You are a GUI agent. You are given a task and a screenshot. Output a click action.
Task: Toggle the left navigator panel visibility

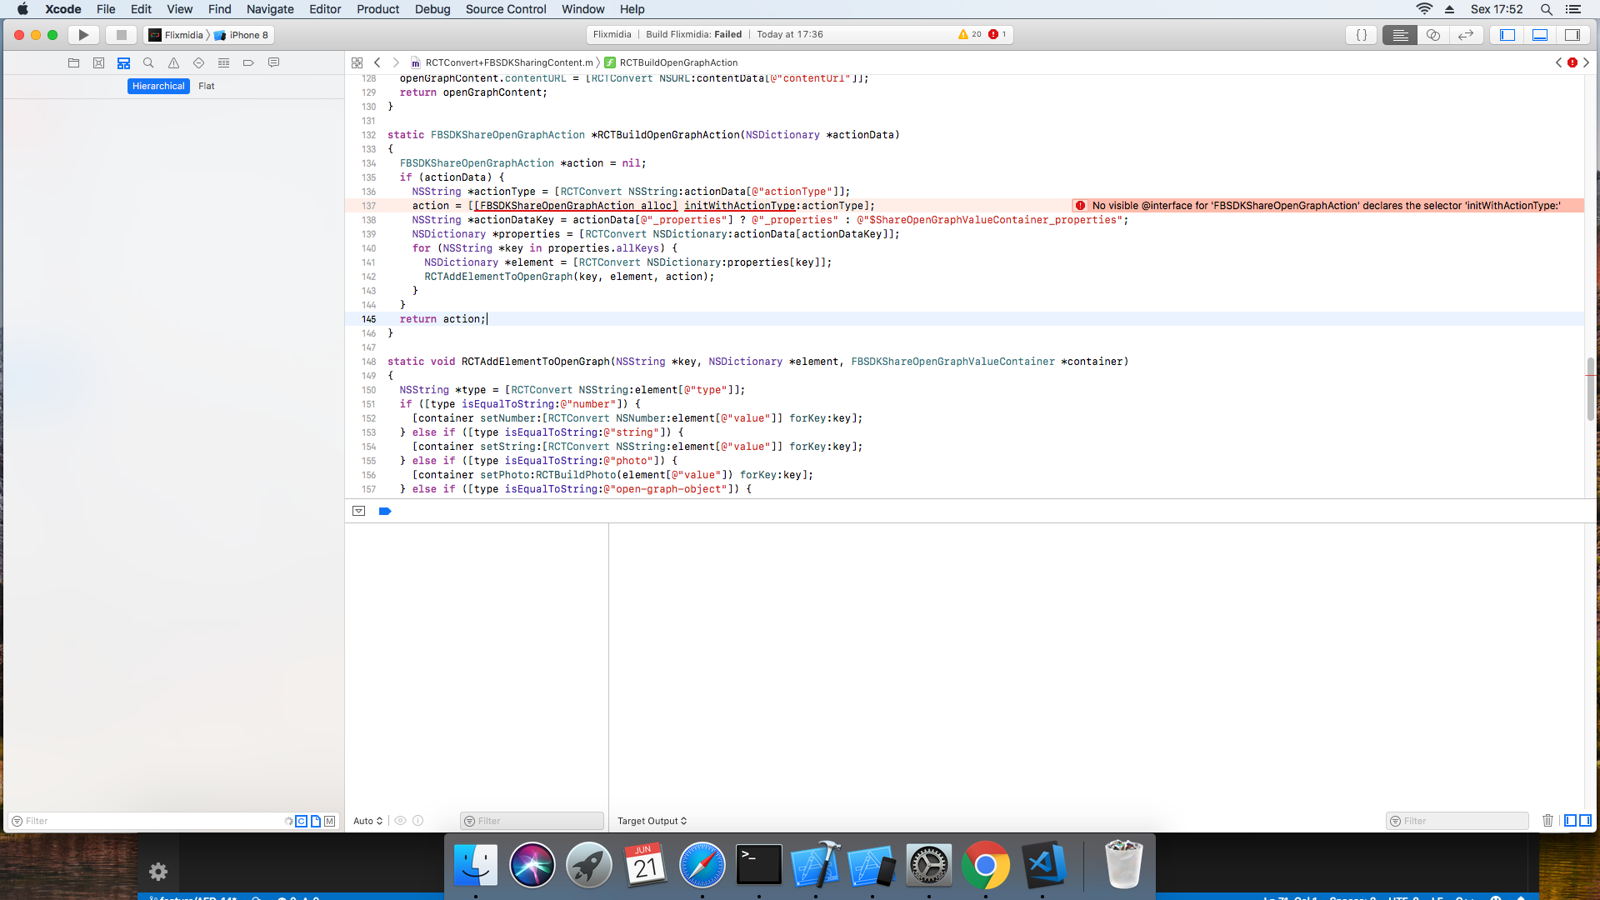click(1507, 35)
